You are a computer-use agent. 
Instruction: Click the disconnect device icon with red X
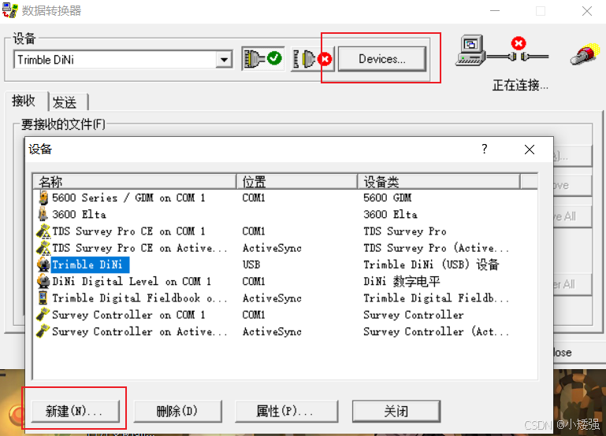(312, 59)
